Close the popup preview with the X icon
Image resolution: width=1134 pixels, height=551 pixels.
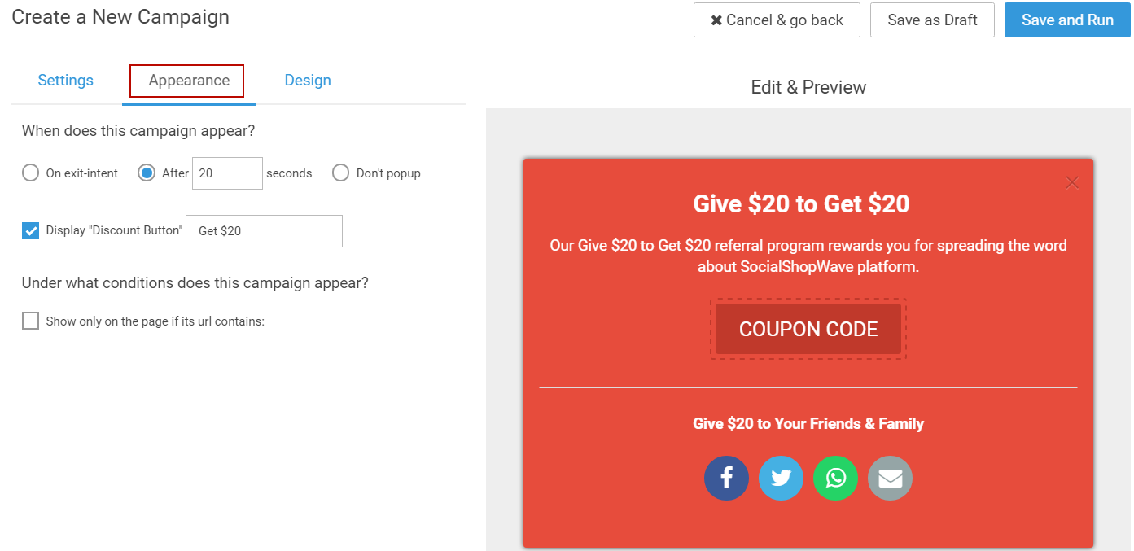coord(1072,182)
